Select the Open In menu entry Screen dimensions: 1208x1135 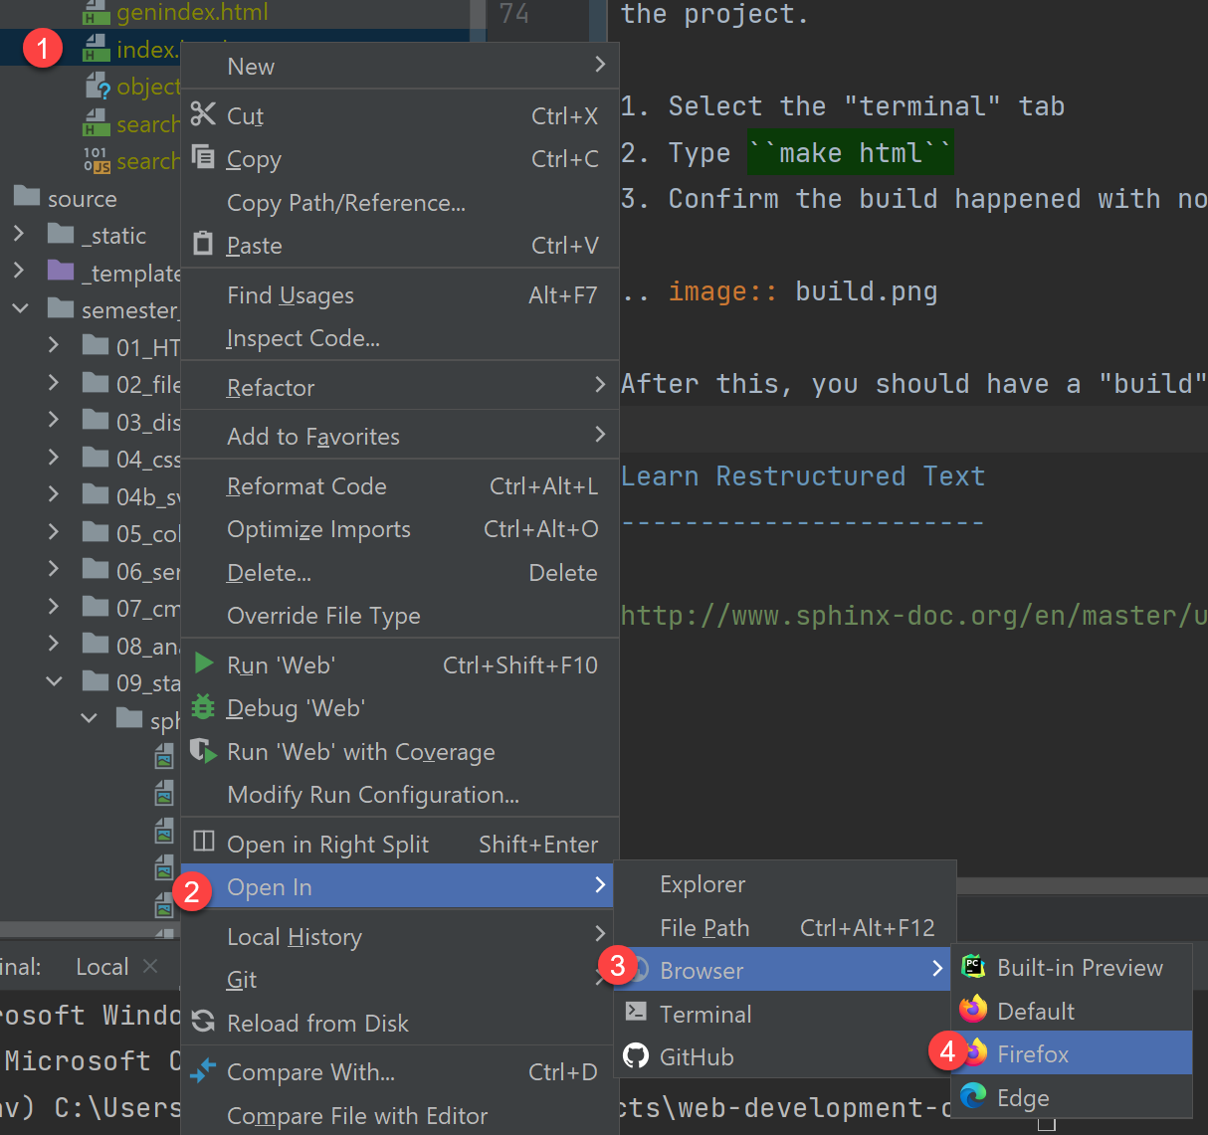click(x=399, y=886)
